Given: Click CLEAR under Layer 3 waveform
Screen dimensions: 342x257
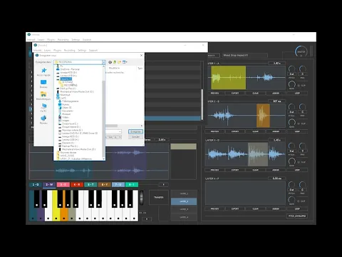Looking at the screenshot, I should 255,170.
